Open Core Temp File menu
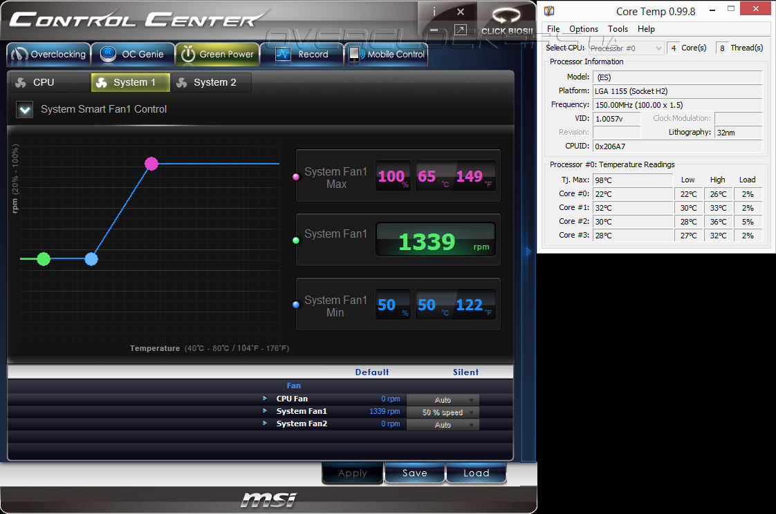This screenshot has height=514, width=776. click(553, 28)
